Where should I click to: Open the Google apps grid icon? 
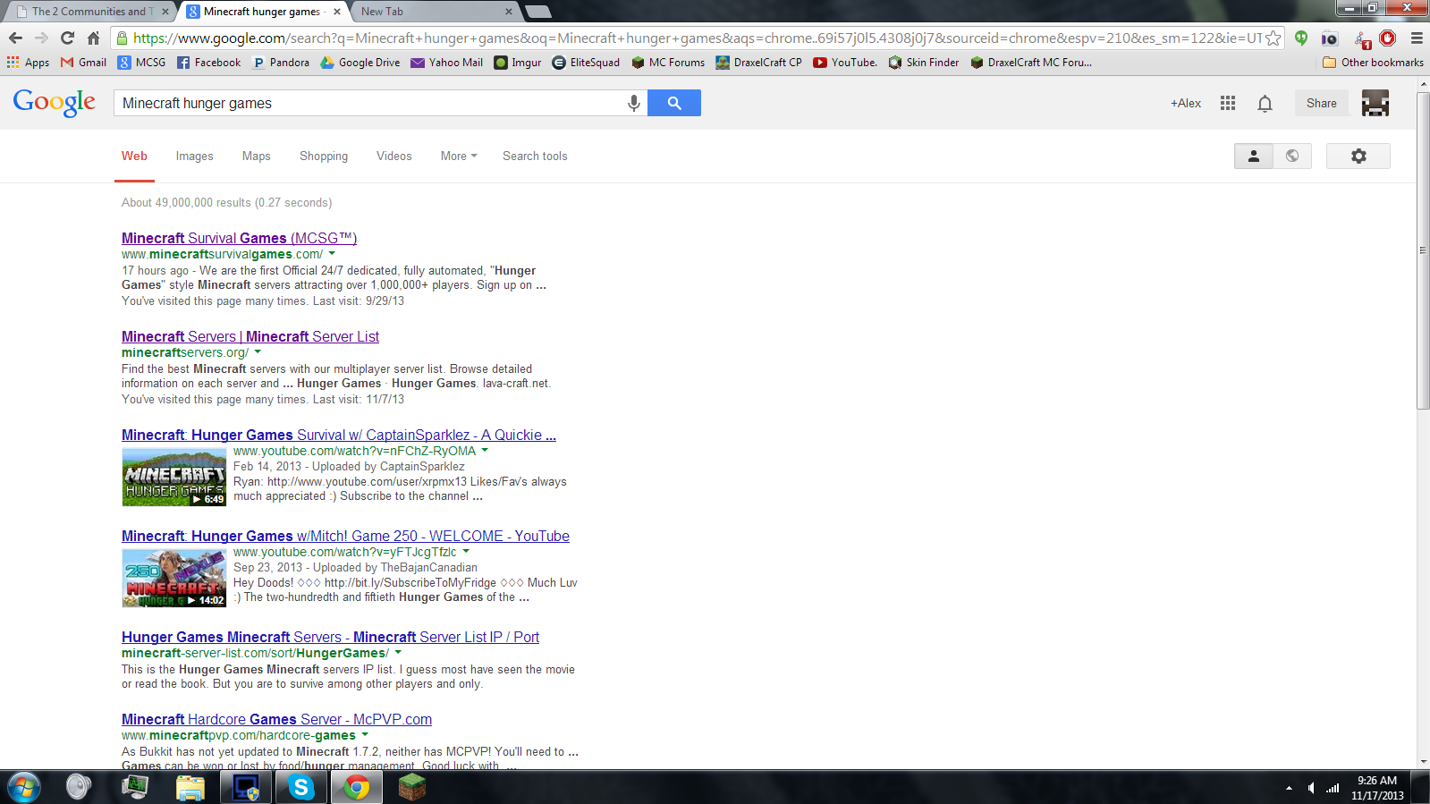(x=1228, y=103)
